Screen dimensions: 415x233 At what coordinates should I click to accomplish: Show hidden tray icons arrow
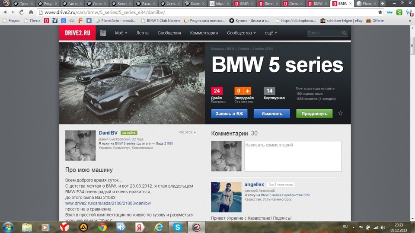pyautogui.click(x=353, y=227)
